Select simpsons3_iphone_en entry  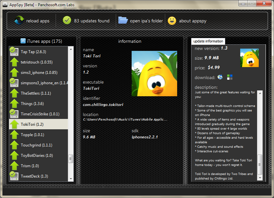point(39,83)
